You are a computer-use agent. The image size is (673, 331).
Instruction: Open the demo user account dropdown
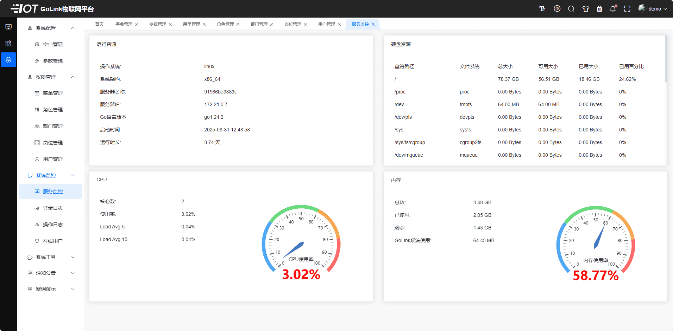coord(655,9)
